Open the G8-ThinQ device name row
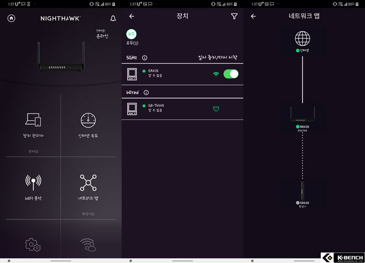Viewport: 365px width, 263px height. pyautogui.click(x=182, y=109)
